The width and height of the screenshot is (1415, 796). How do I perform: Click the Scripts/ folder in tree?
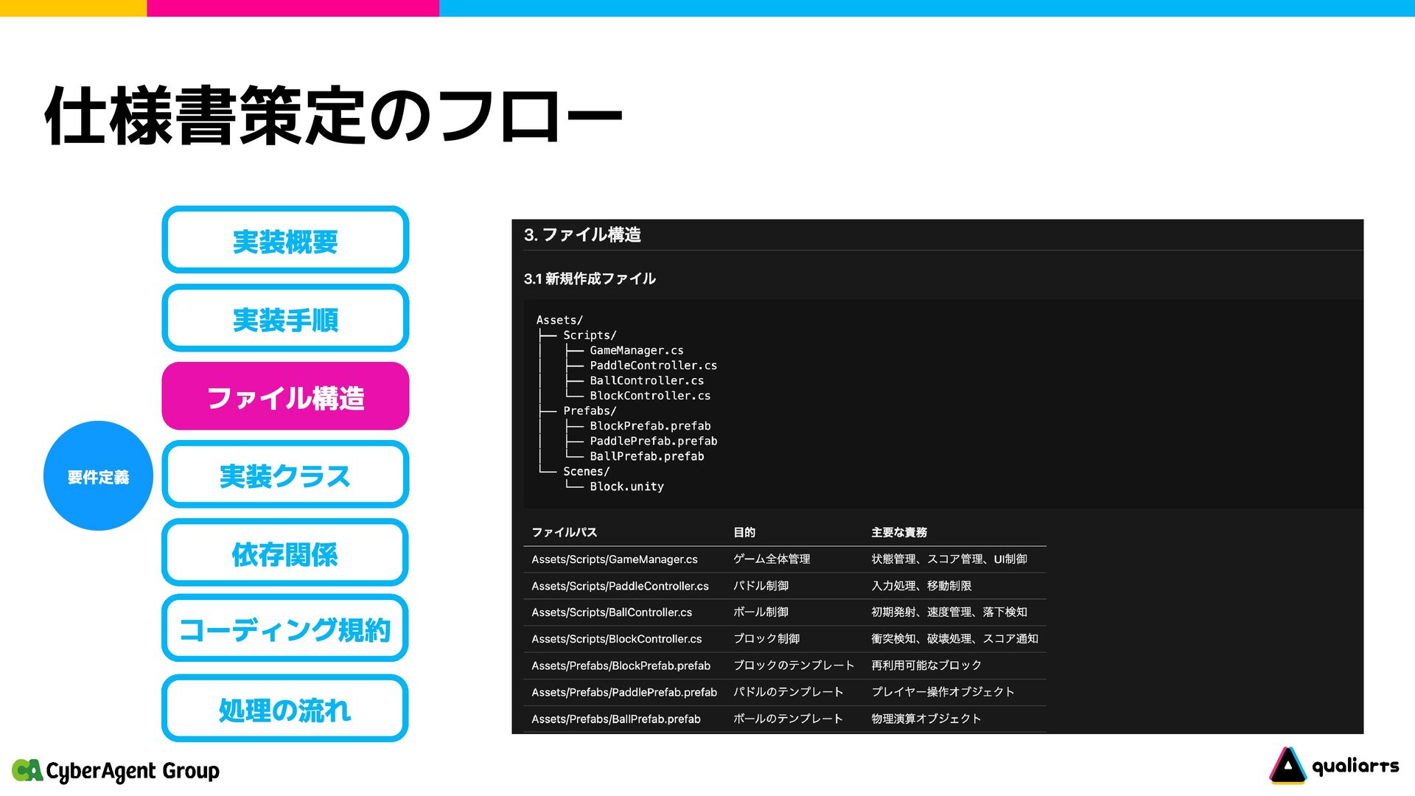coord(590,335)
